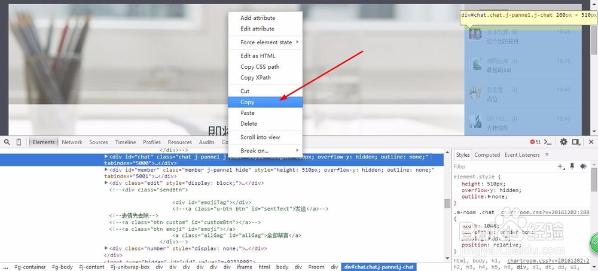Click the page scrollbar down arrow
This screenshot has height=271, width=598.
(x=594, y=131)
